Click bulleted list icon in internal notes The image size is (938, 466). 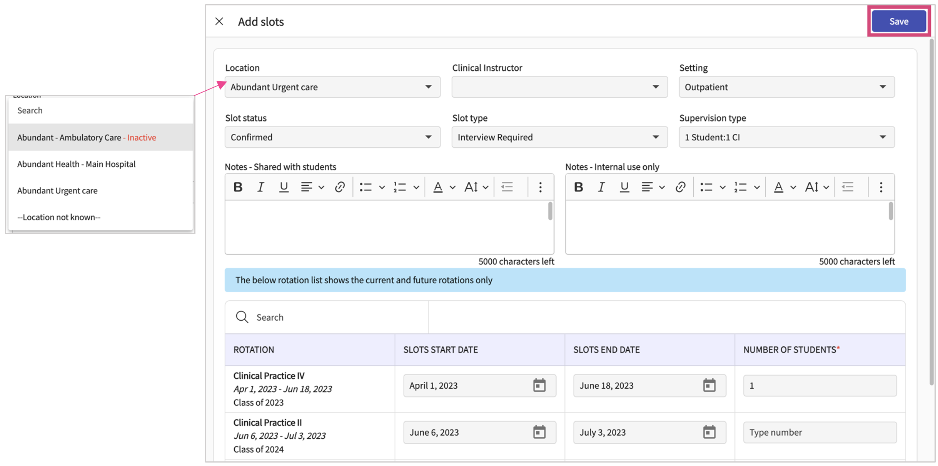pos(706,187)
